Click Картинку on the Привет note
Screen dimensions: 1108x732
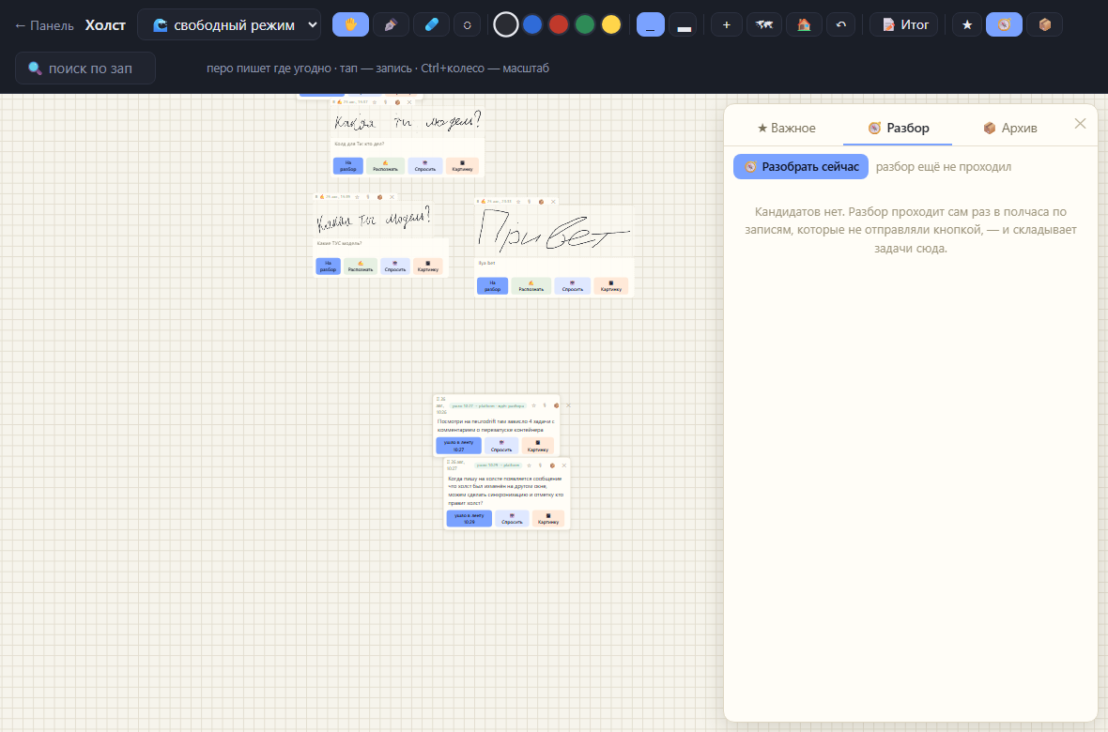(x=610, y=285)
